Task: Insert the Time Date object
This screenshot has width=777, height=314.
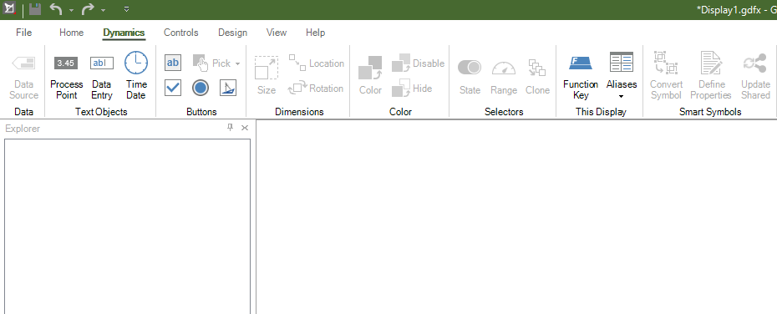Action: click(x=136, y=75)
